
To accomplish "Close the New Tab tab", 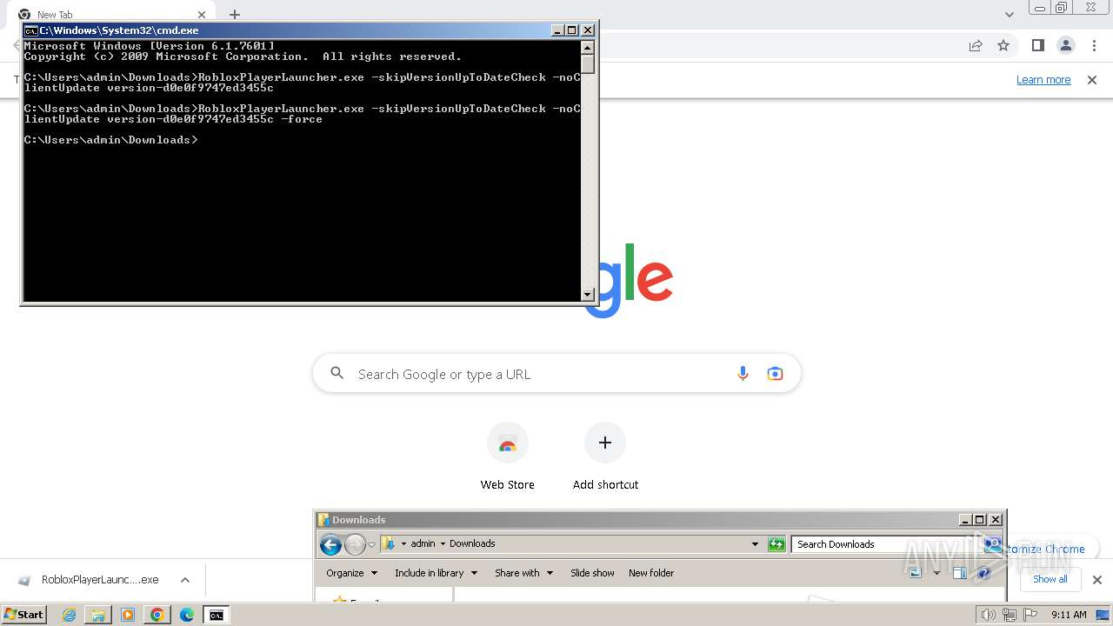I will point(202,15).
